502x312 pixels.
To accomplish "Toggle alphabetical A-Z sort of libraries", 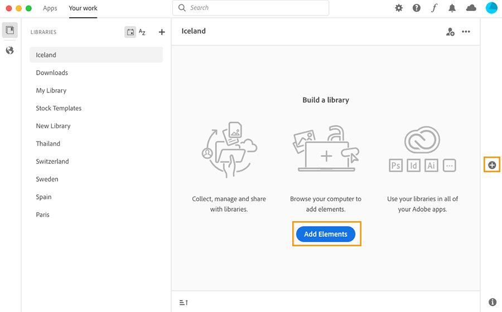I will point(142,32).
